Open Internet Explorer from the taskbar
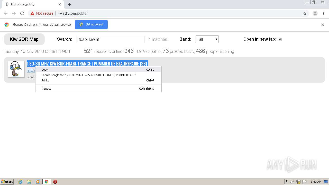The image size is (329, 185). (20, 182)
